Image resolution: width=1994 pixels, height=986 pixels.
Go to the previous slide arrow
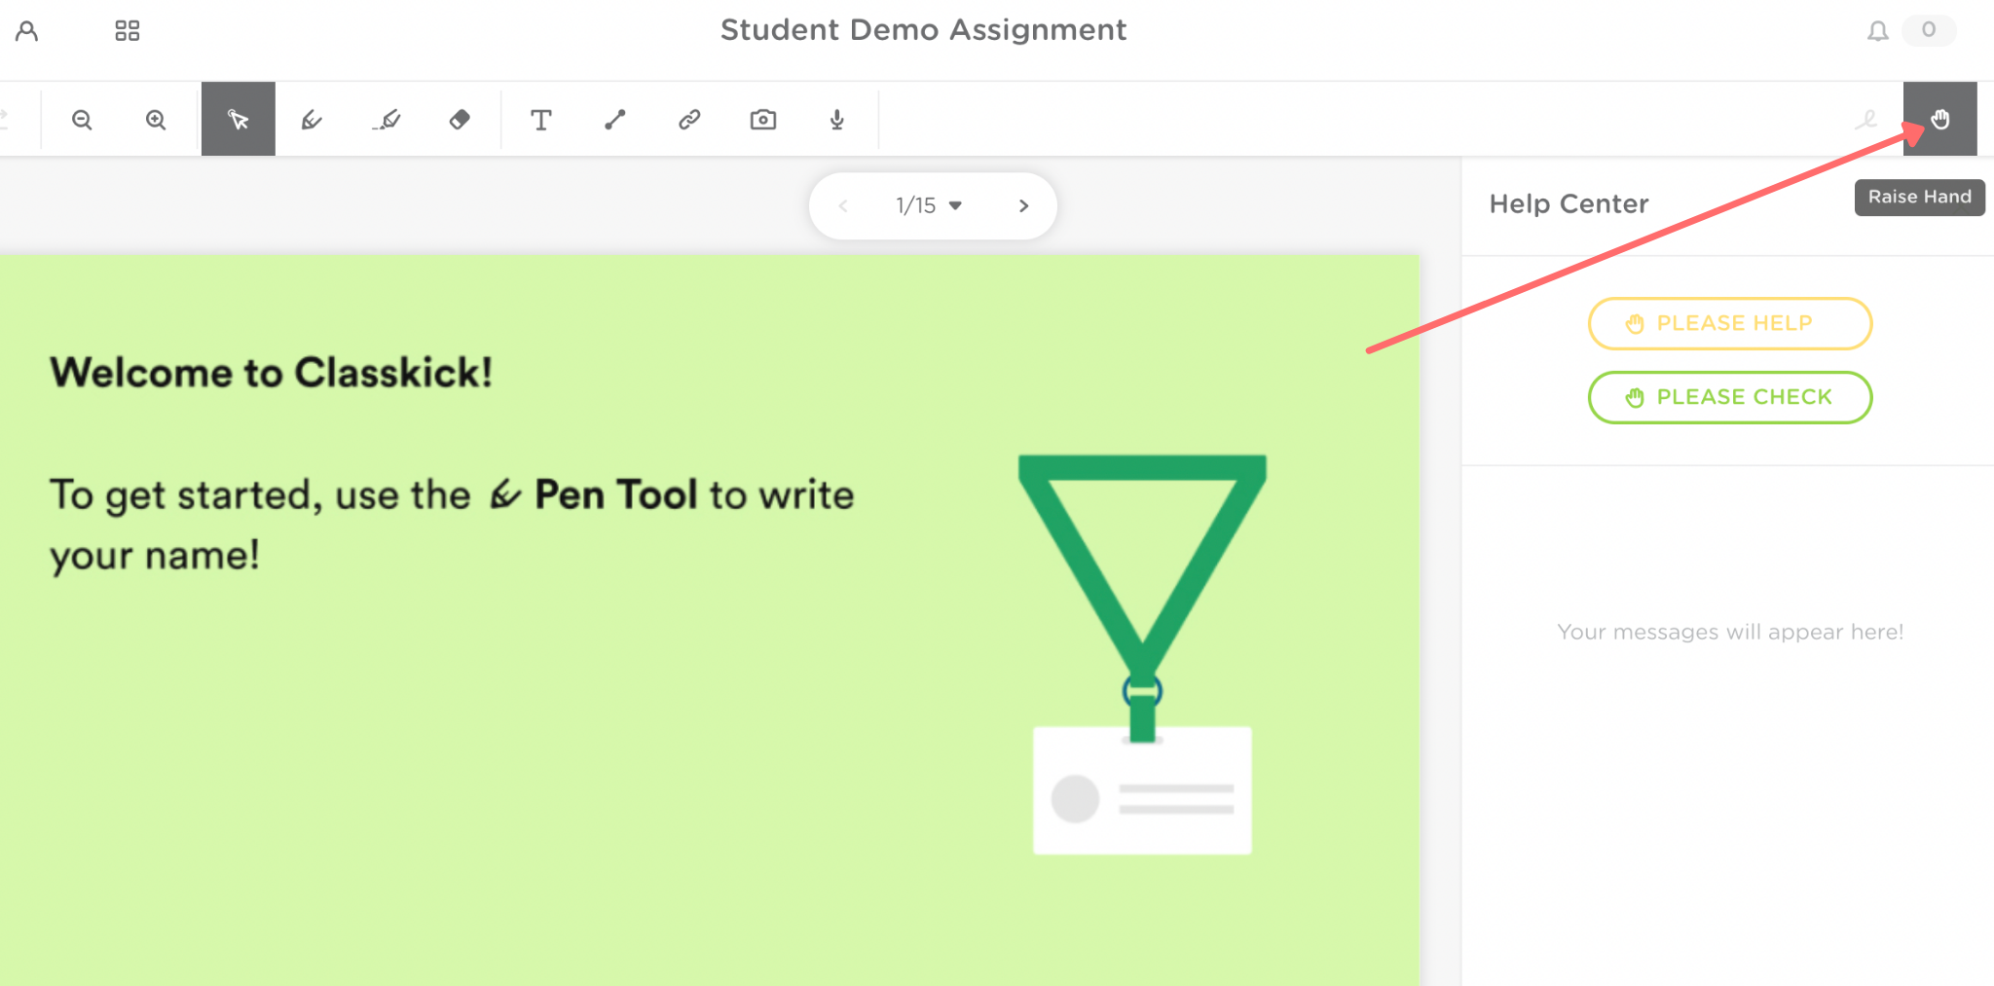pos(843,205)
